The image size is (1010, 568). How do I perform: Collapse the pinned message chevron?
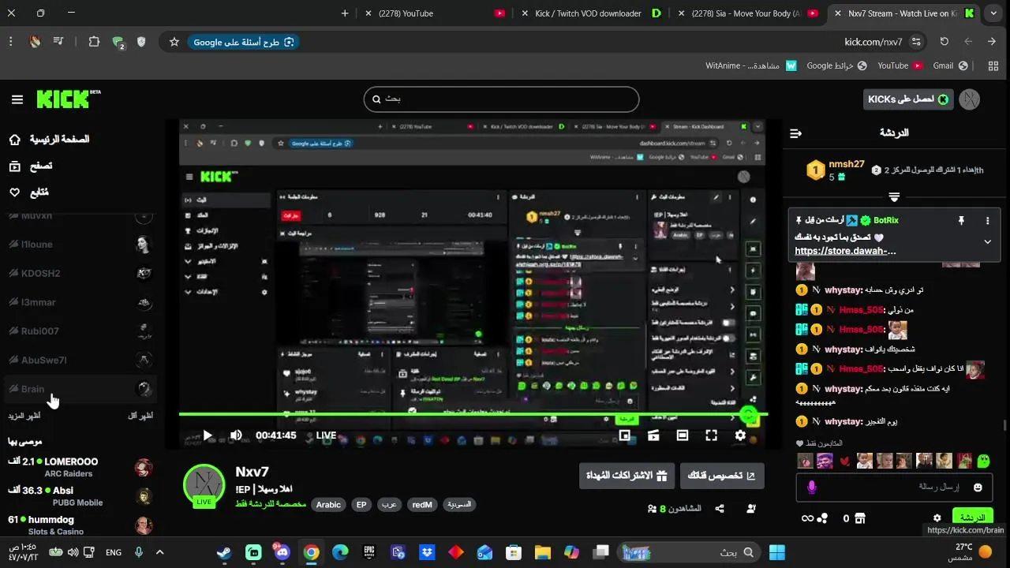coord(987,242)
